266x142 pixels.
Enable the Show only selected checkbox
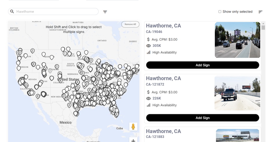pos(220,12)
